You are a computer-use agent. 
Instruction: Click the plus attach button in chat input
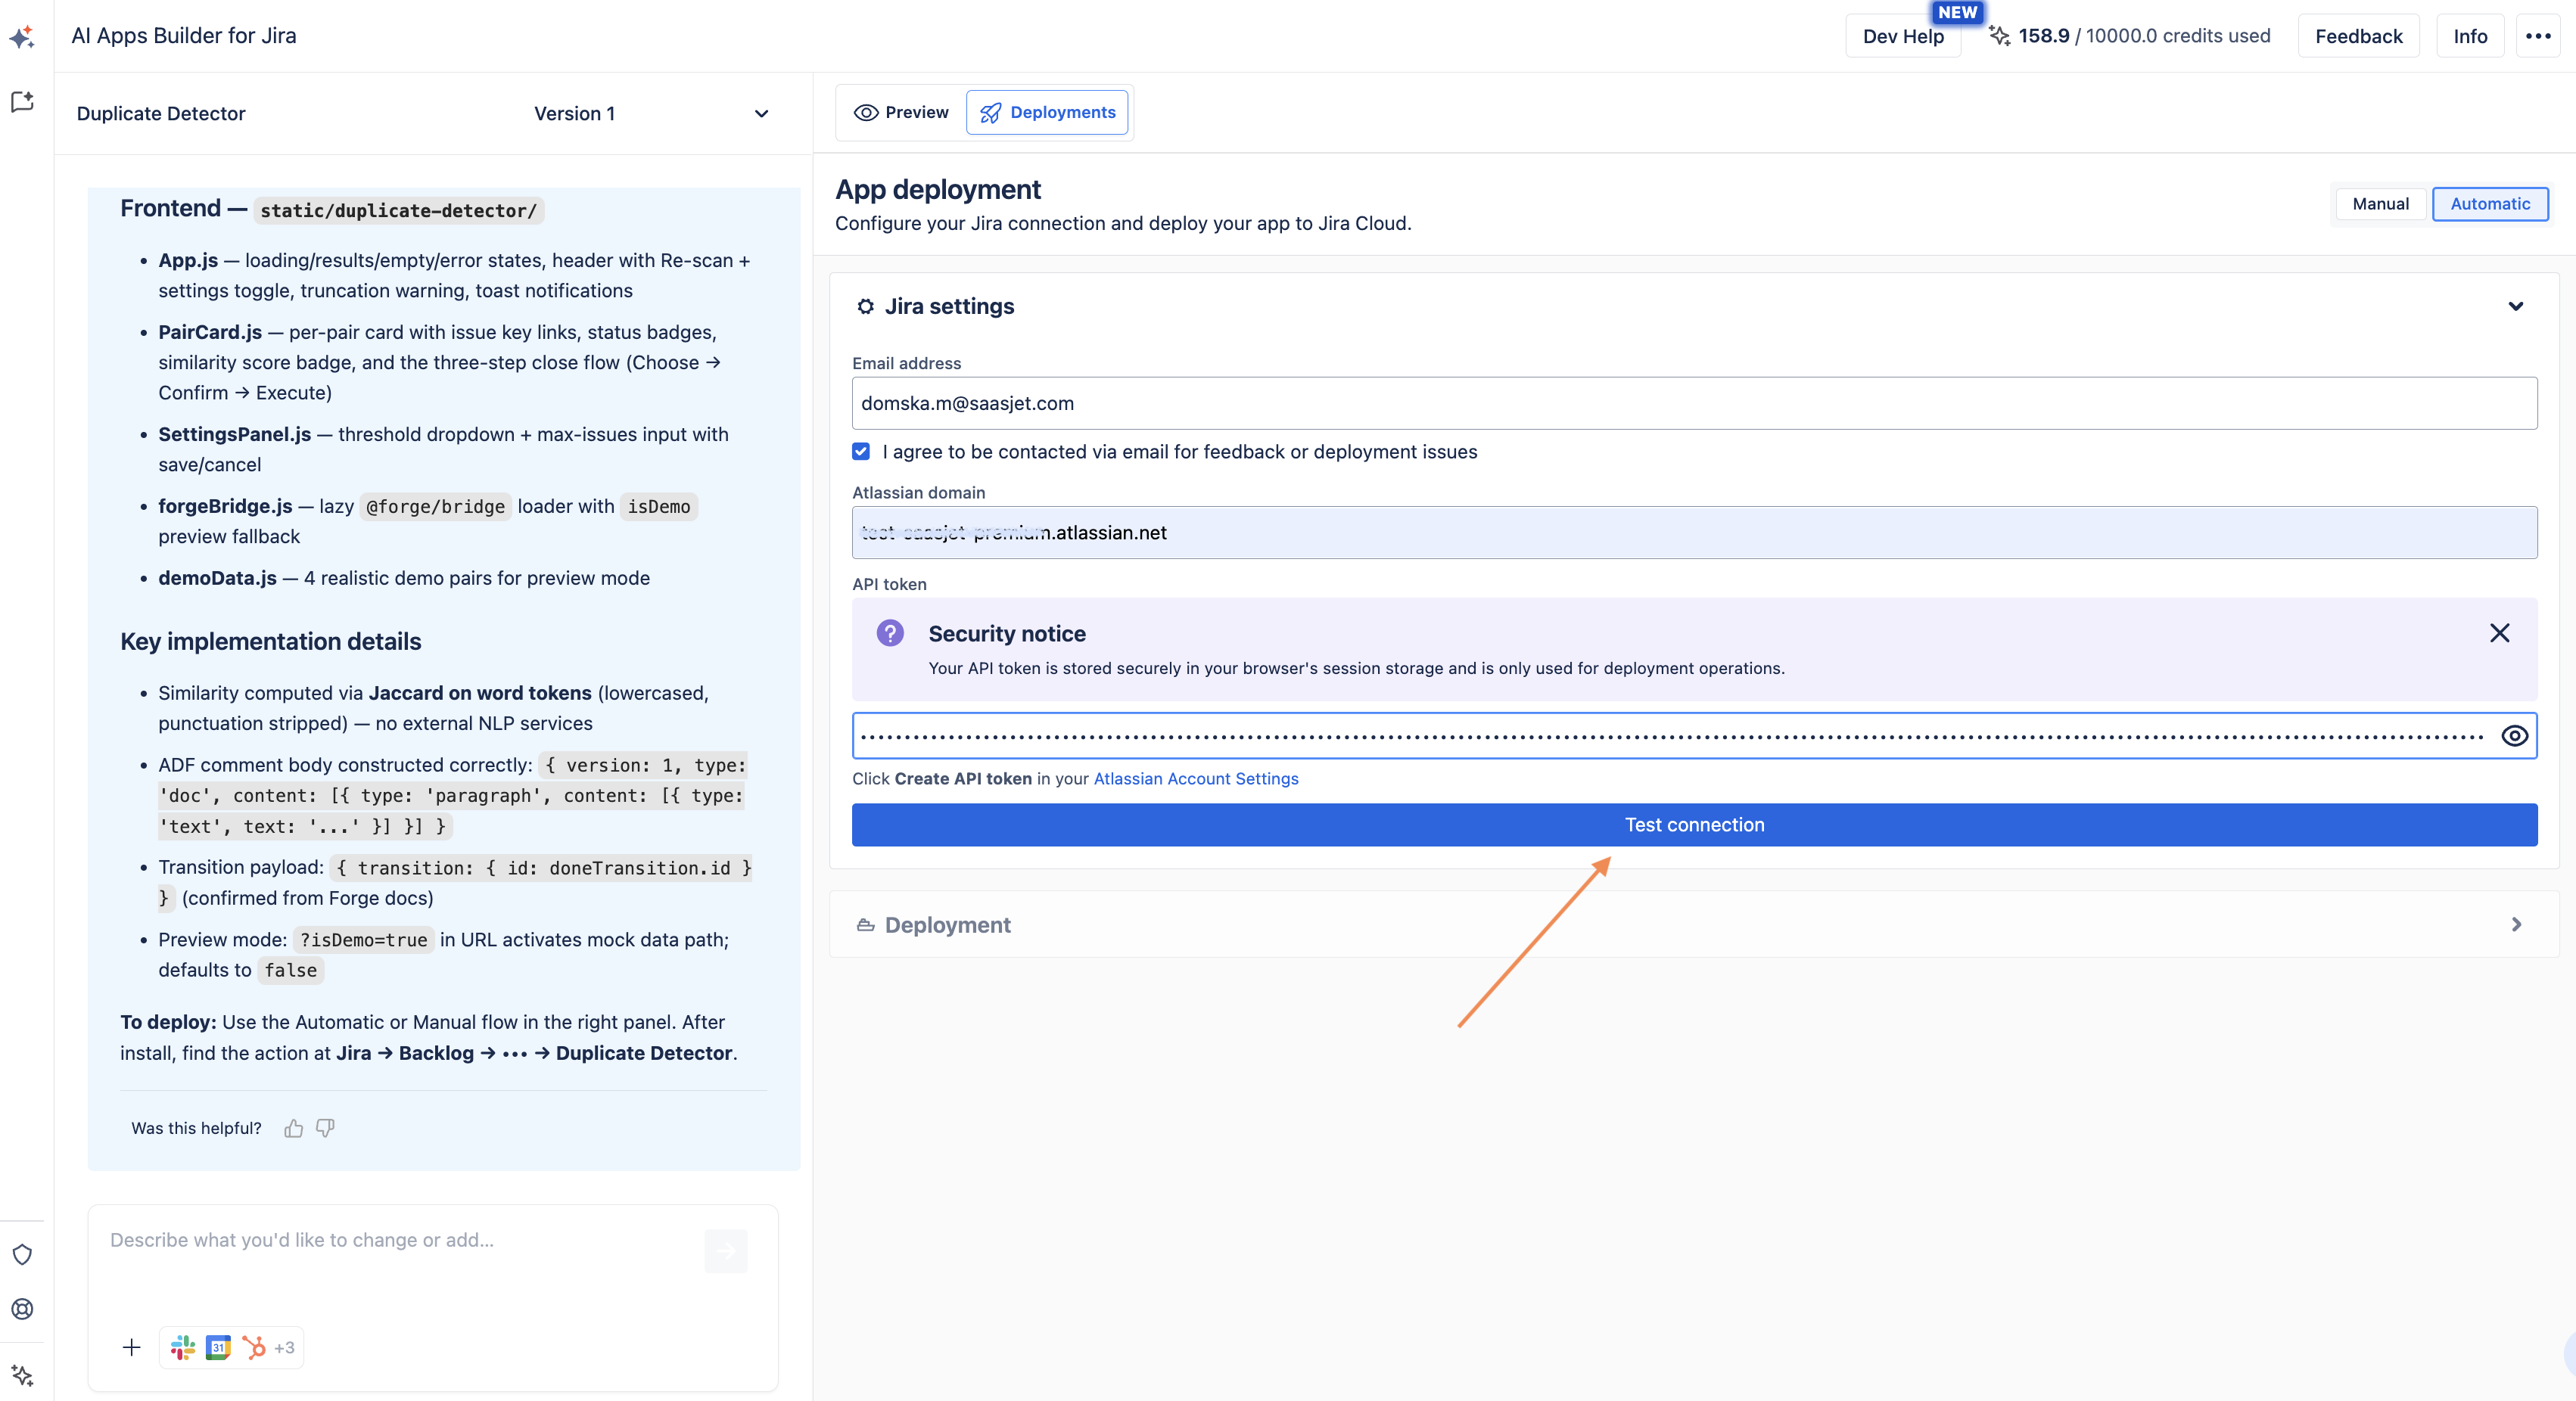point(131,1347)
